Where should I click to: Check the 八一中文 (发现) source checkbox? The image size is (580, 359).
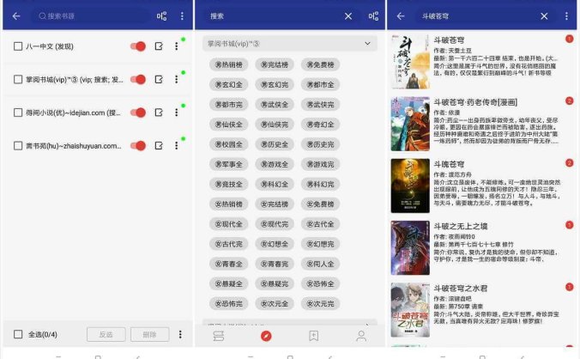tap(18, 46)
